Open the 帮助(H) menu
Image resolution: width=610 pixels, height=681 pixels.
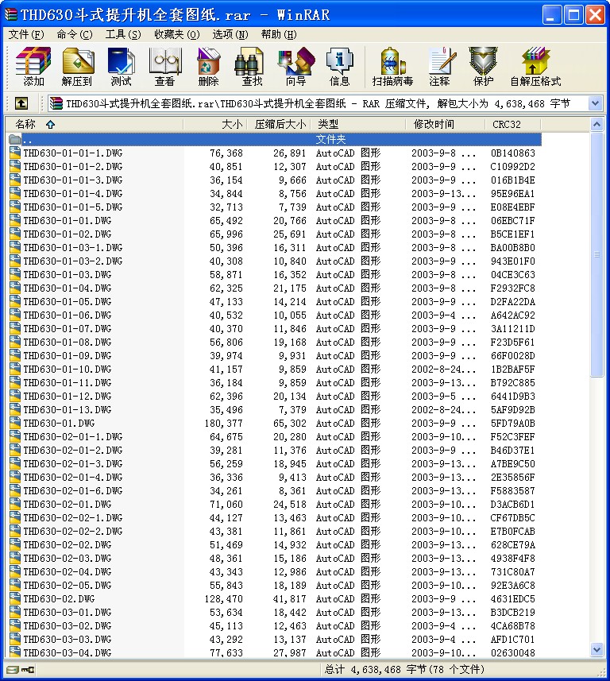279,34
